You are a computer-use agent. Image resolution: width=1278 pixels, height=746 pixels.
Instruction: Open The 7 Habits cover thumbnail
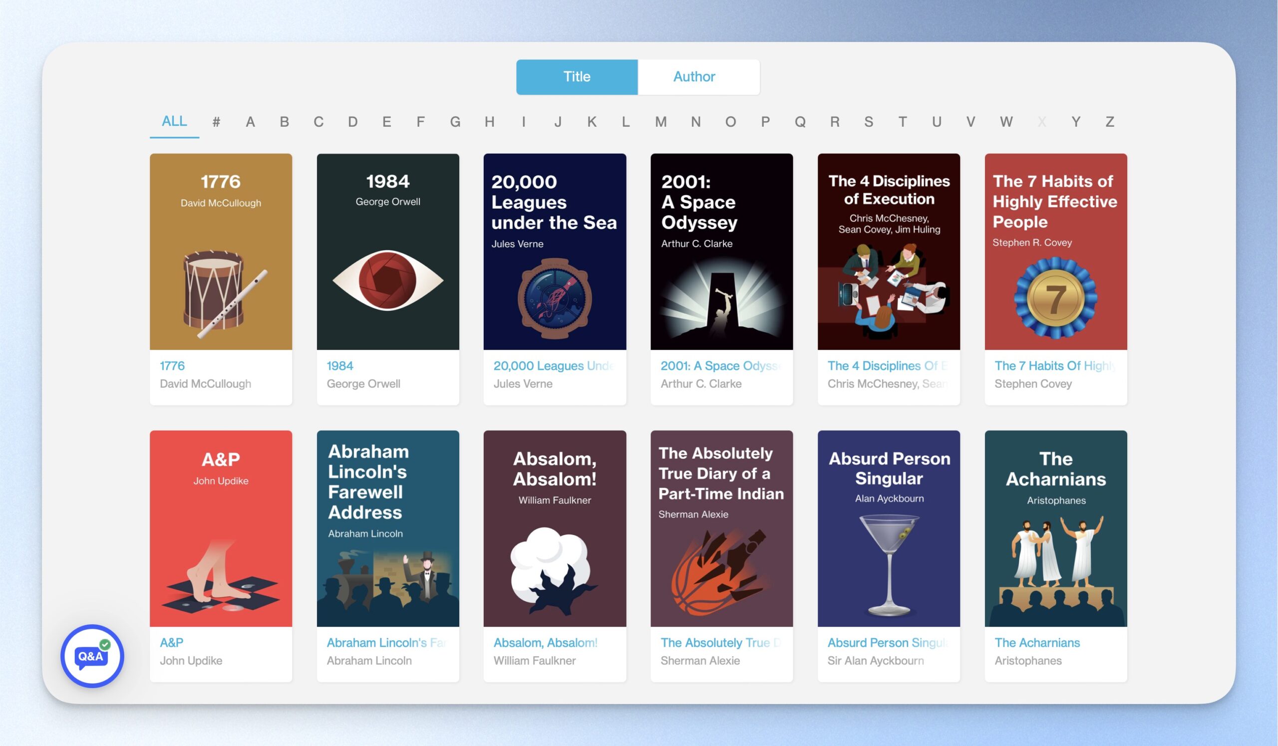pos(1056,251)
